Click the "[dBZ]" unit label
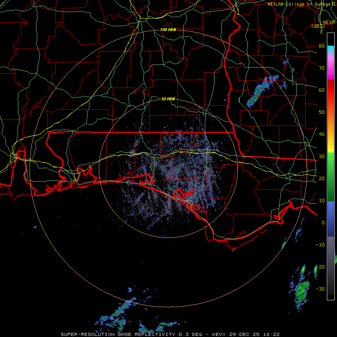This screenshot has width=337, height=337. pyautogui.click(x=318, y=26)
